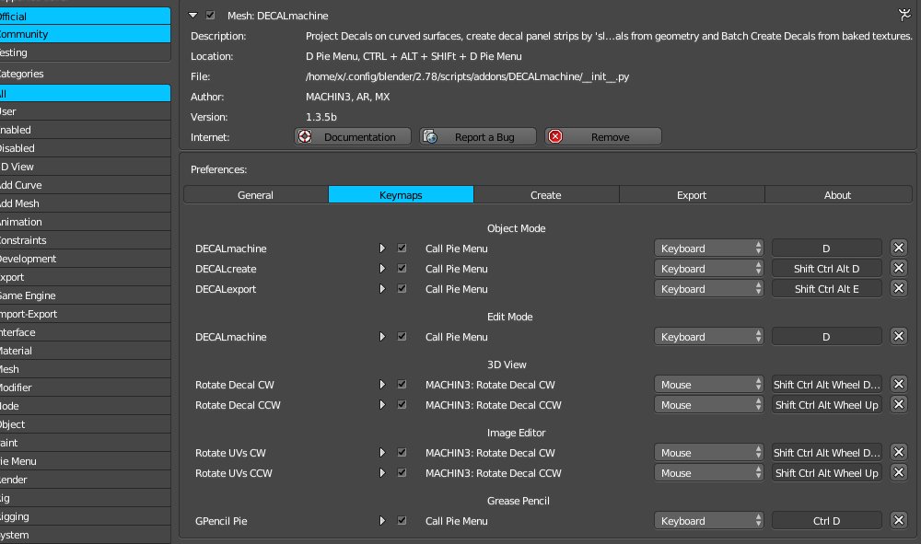Viewport: 921px width, 544px height.
Task: Expand the DECALexport keymap details
Action: (382, 289)
